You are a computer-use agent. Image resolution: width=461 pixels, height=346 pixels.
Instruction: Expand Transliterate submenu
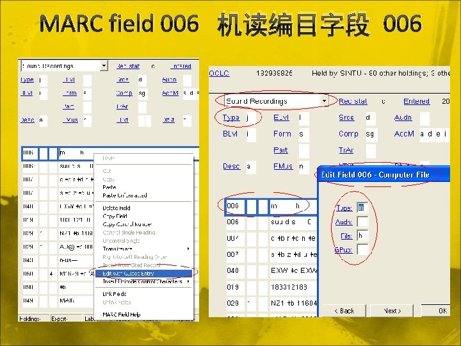point(143,249)
